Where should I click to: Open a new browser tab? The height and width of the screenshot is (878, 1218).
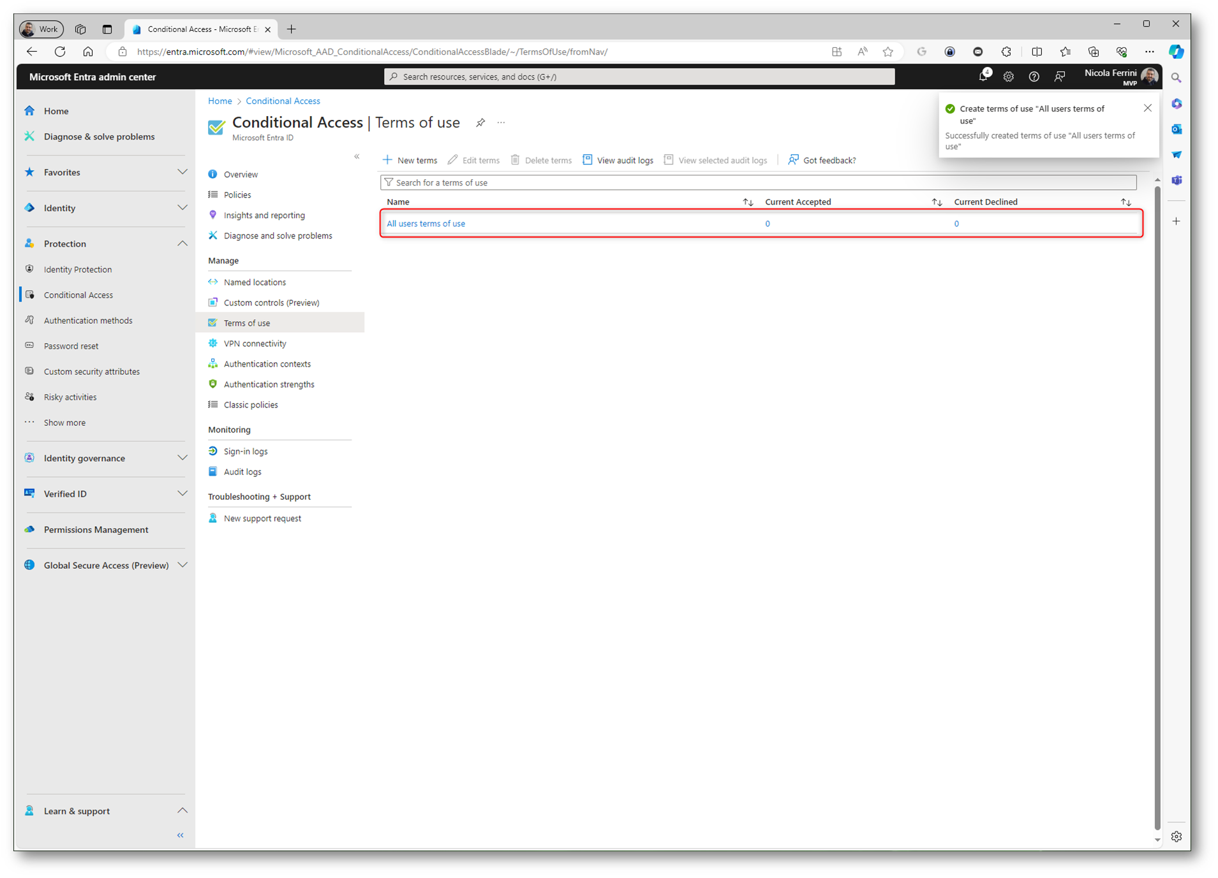292,29
